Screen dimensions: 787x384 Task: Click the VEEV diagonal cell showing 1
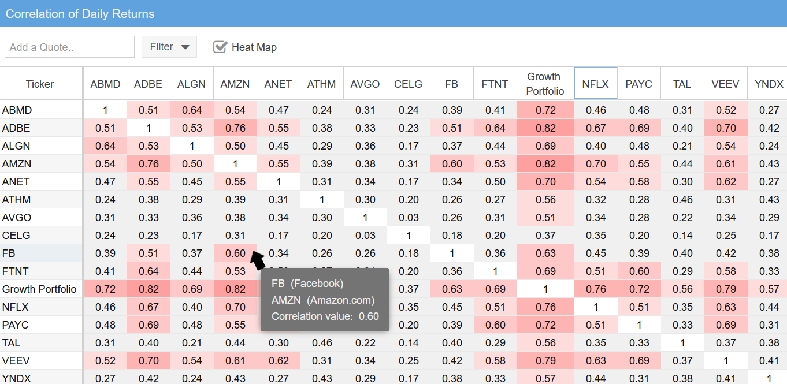click(725, 360)
